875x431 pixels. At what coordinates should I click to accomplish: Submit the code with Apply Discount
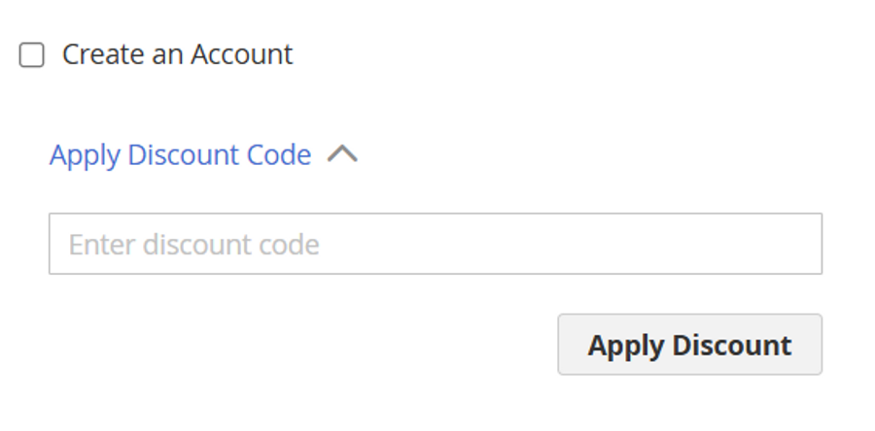pos(689,345)
